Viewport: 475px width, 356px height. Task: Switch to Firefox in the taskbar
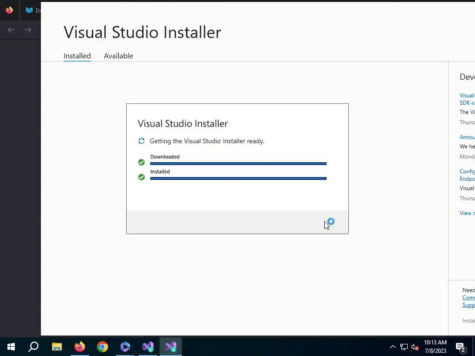80,347
